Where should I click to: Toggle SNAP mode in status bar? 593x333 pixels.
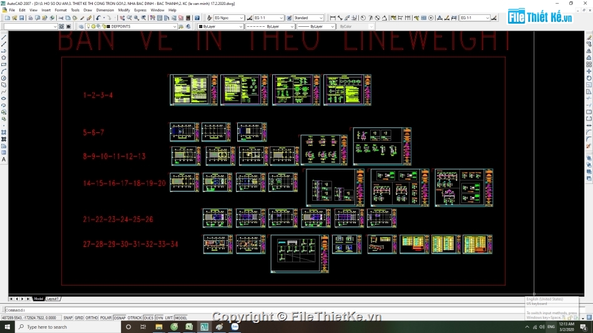point(67,318)
